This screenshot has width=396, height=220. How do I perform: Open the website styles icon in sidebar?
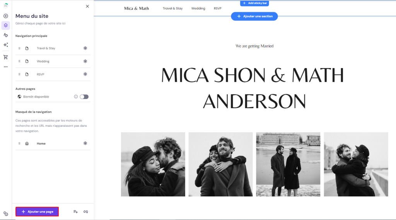5,35
